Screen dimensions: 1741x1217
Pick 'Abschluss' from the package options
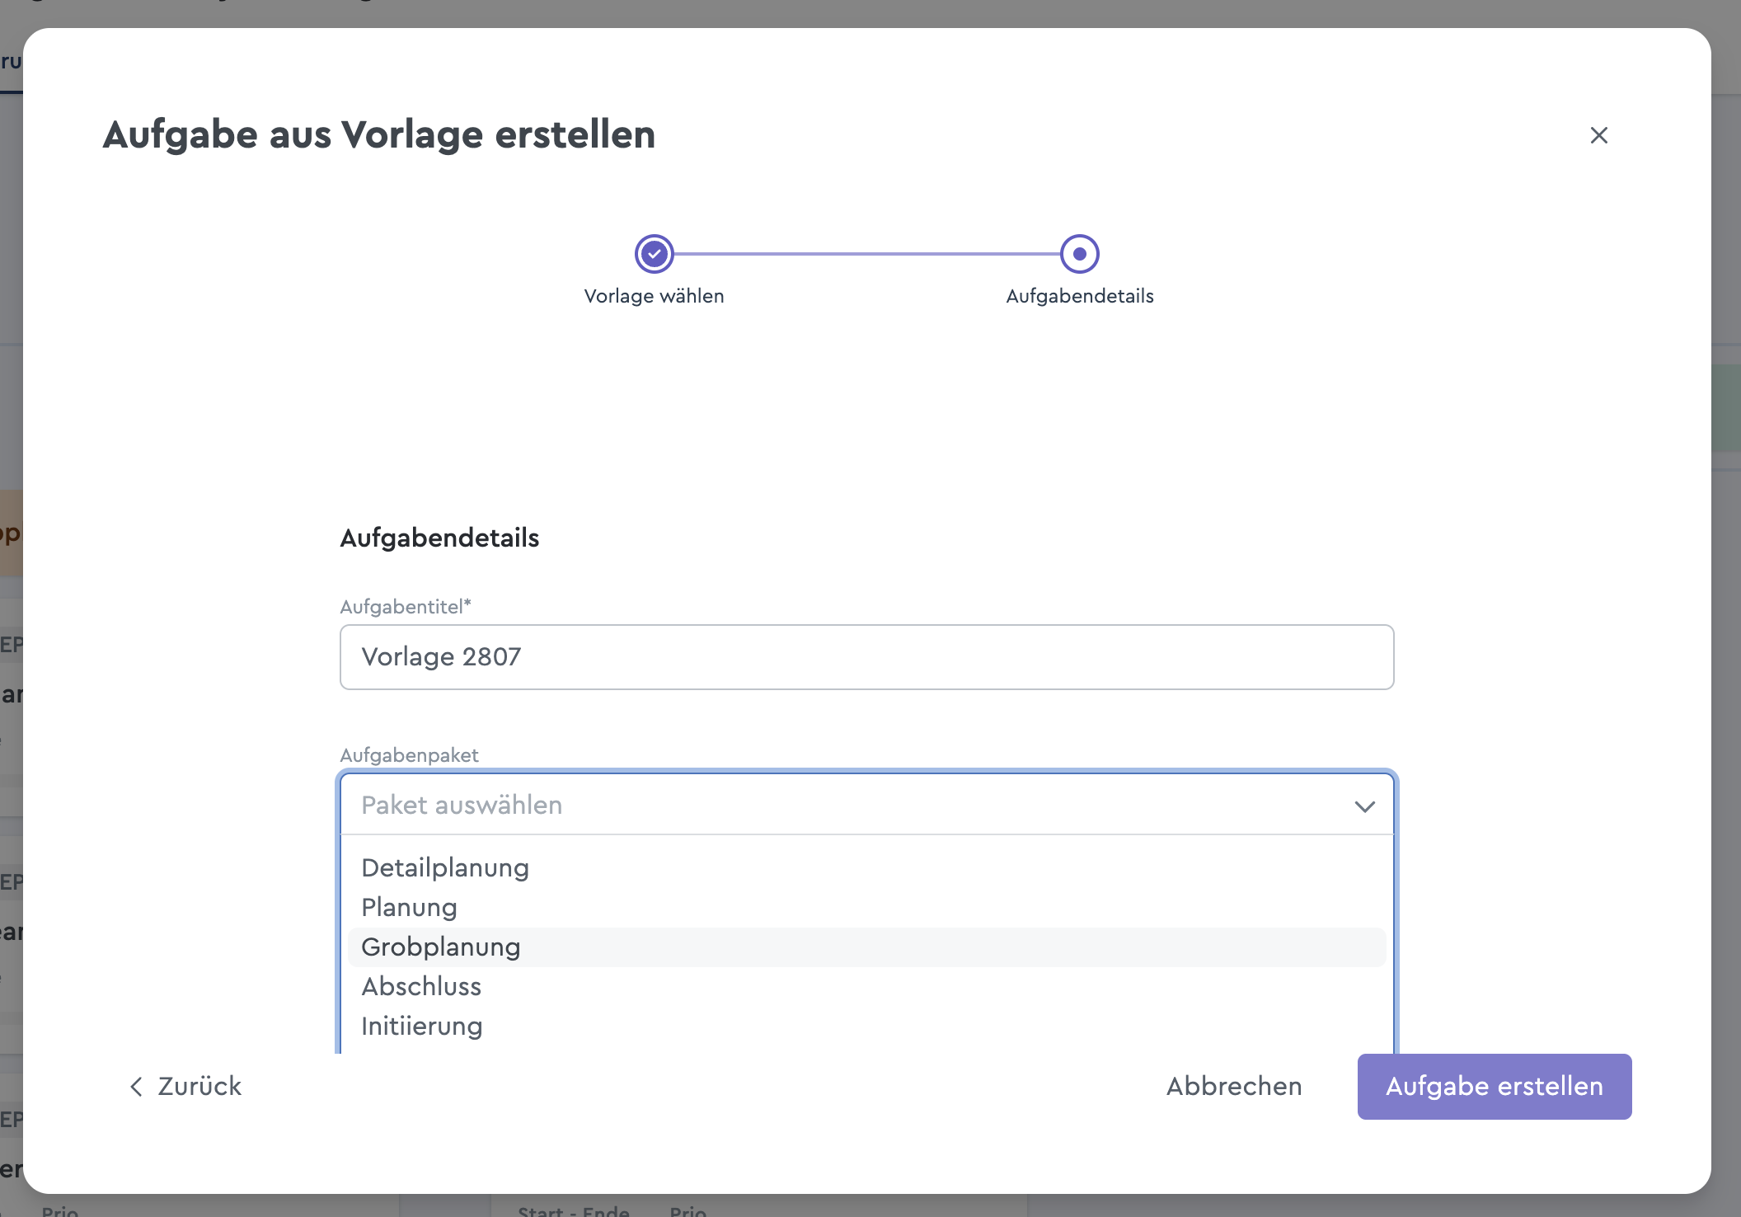421,986
